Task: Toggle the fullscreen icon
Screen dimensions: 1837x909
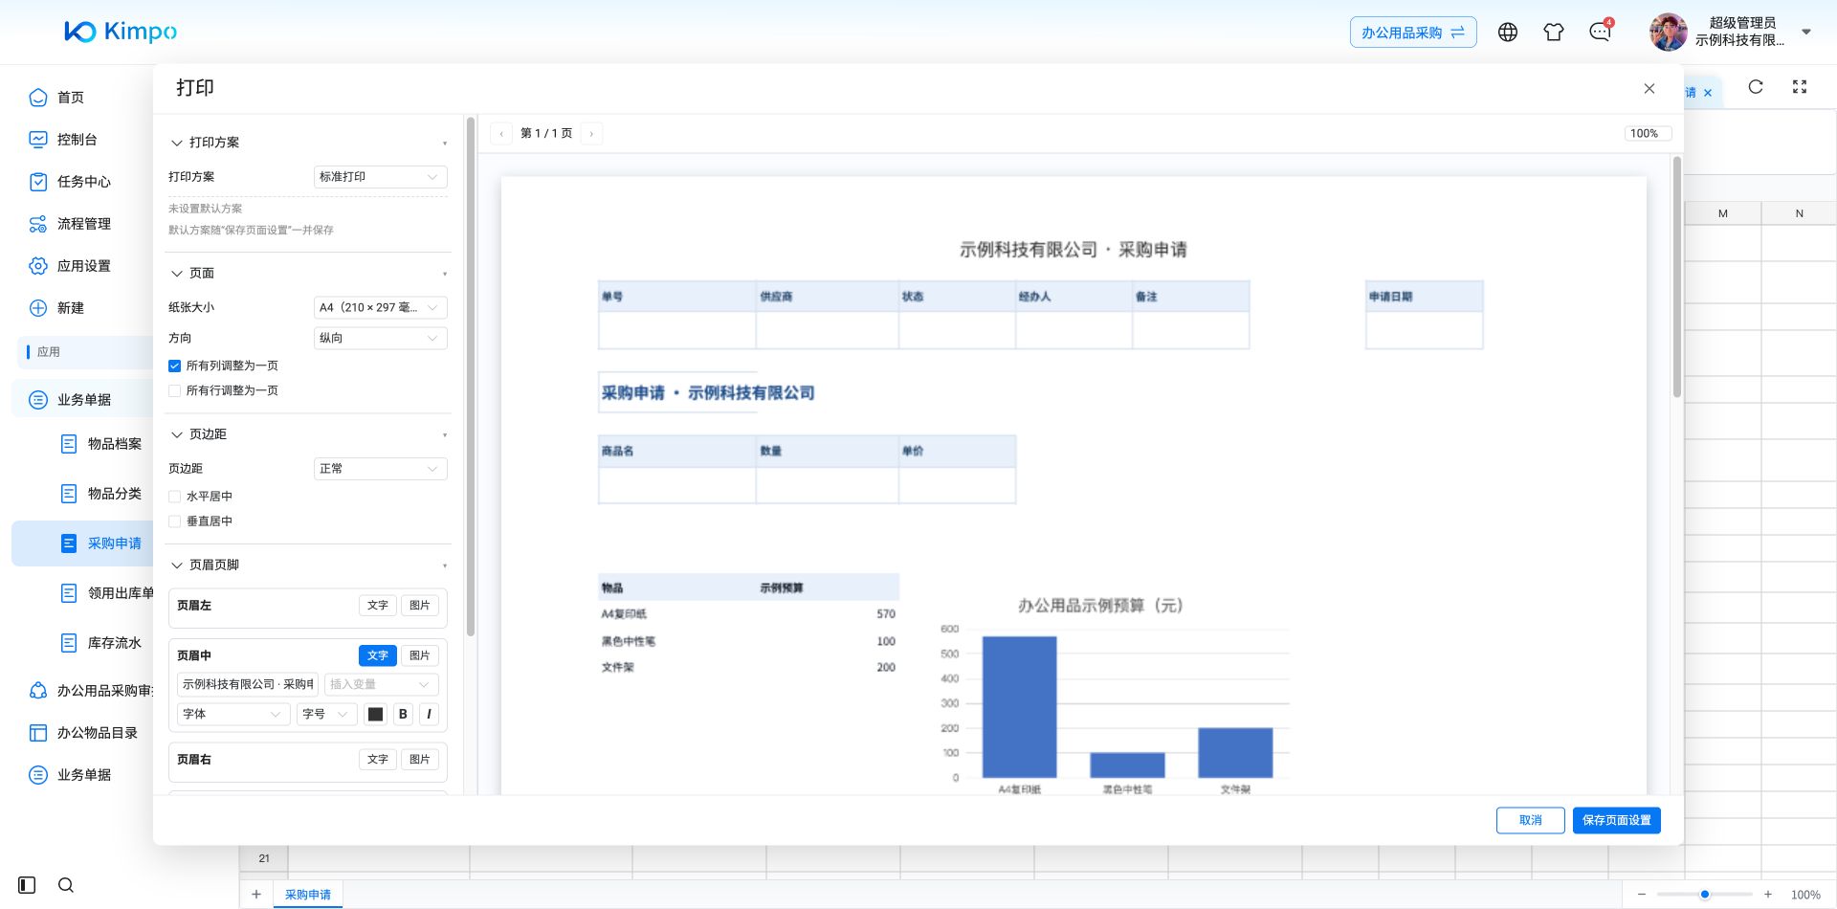Action: pos(1800,87)
